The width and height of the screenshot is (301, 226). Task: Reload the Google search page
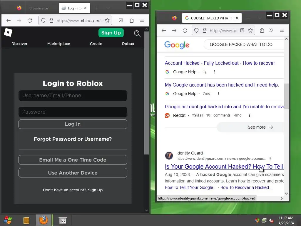[185, 30]
